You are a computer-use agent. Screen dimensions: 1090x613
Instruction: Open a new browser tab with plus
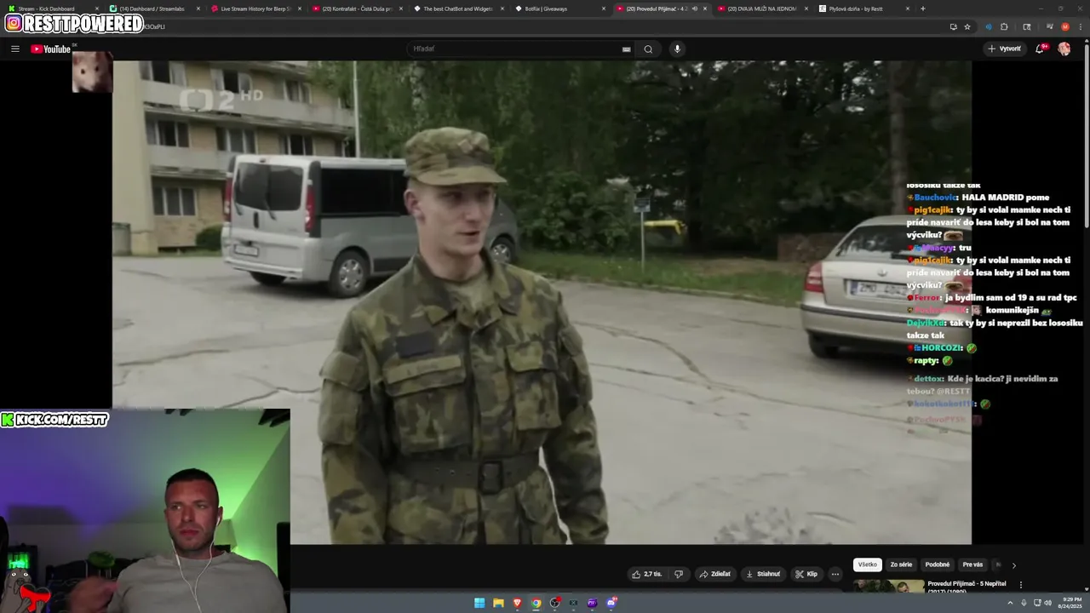(923, 9)
